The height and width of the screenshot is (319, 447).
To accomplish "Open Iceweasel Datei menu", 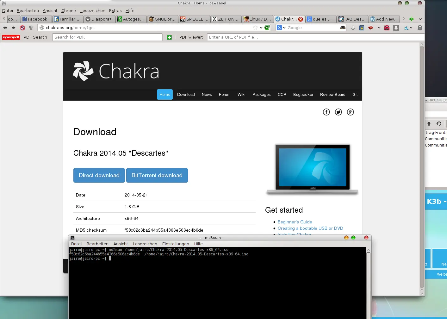I will point(8,11).
